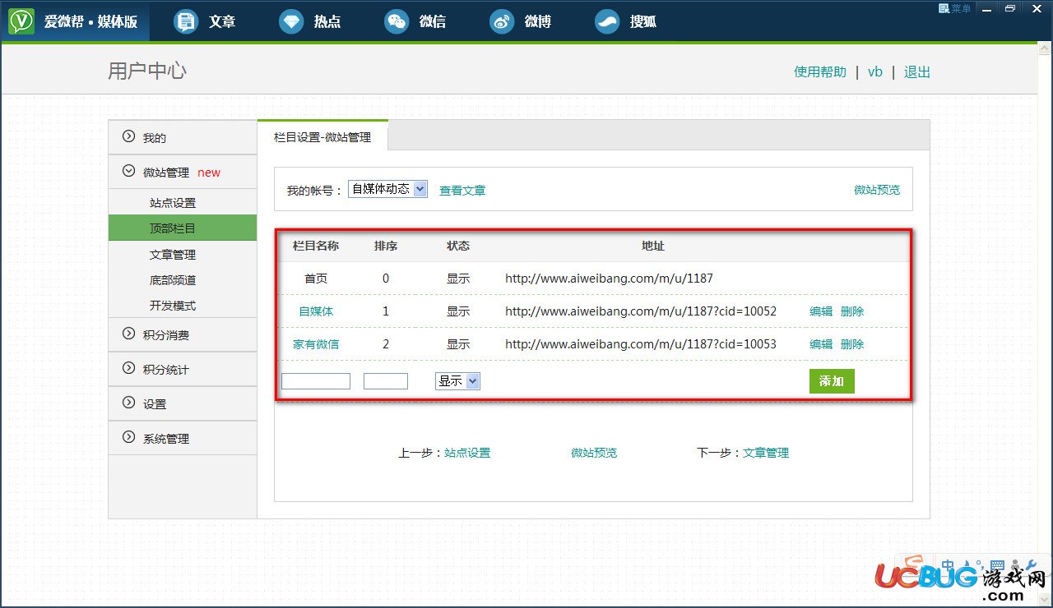Click 编辑 for the 自媒体 row
The height and width of the screenshot is (608, 1053).
(821, 311)
